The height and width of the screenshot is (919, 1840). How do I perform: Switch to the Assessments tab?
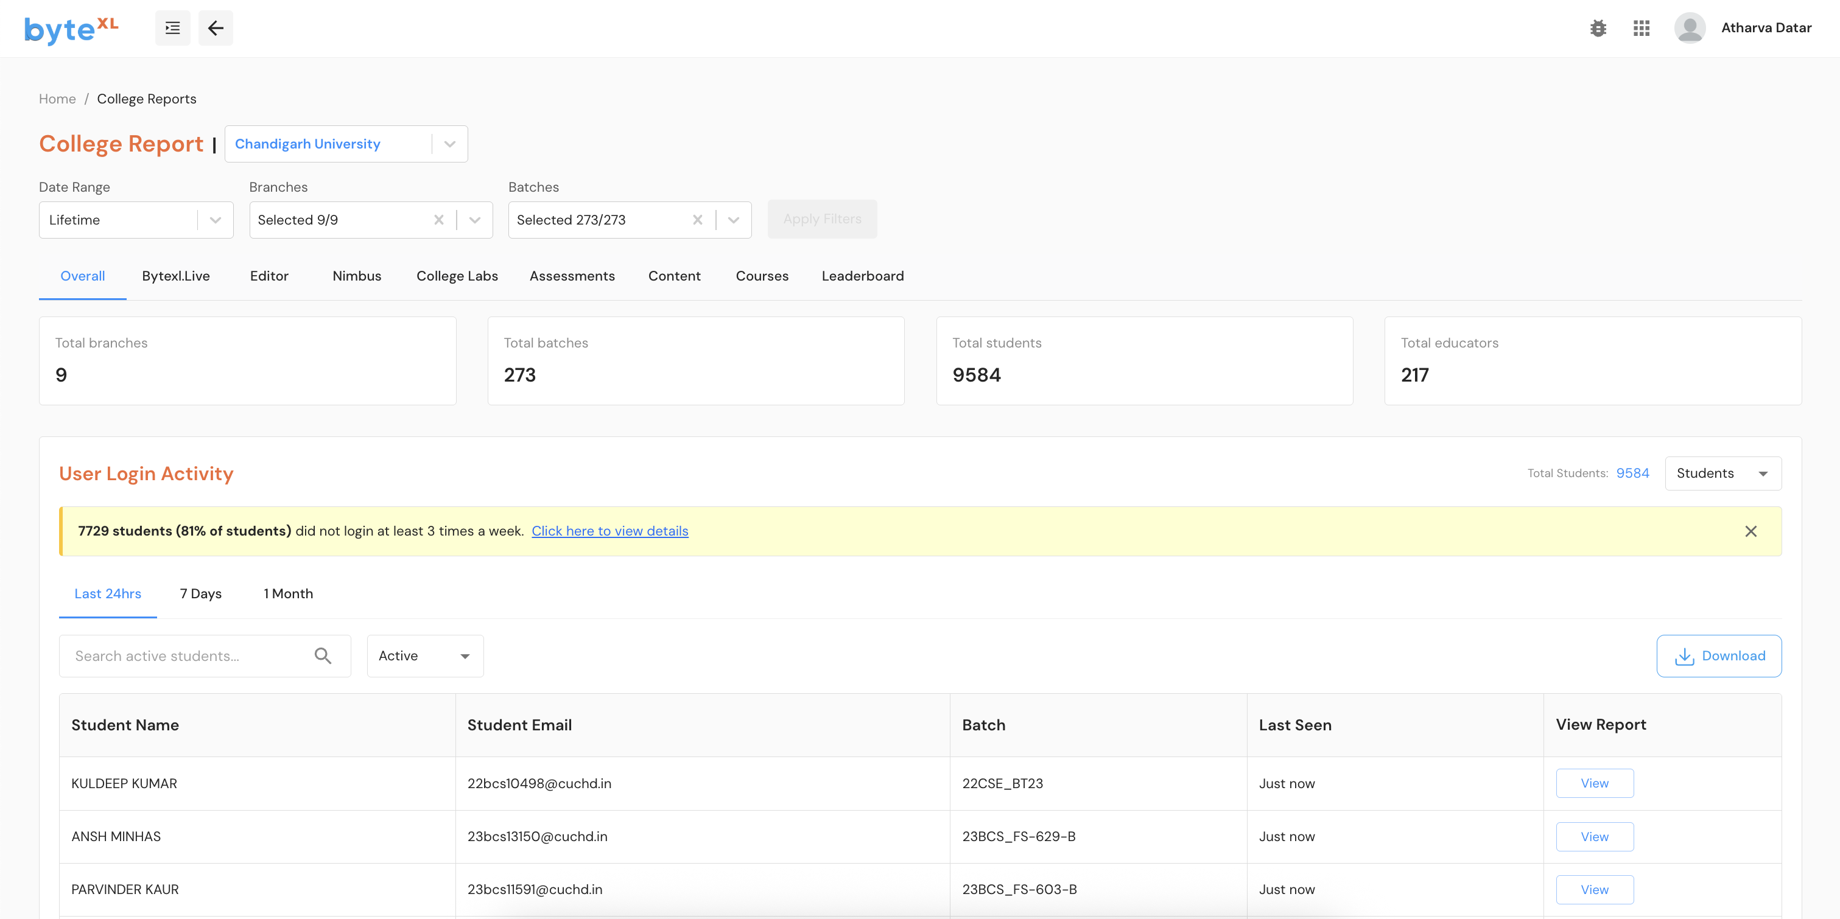[572, 276]
